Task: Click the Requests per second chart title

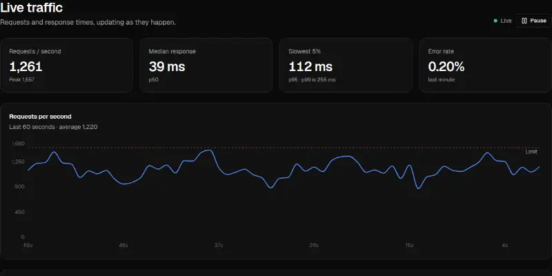Action: 40,117
